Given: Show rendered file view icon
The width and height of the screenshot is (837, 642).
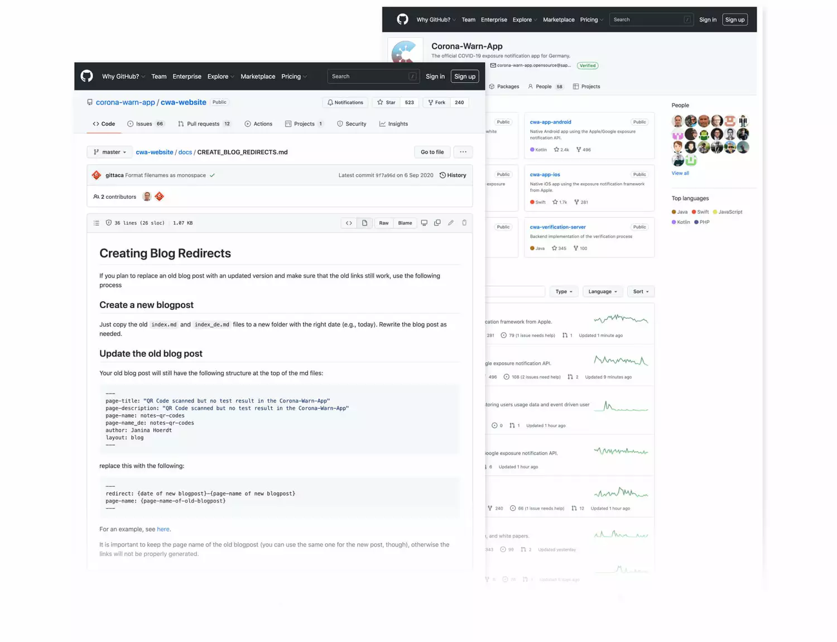Looking at the screenshot, I should [364, 223].
